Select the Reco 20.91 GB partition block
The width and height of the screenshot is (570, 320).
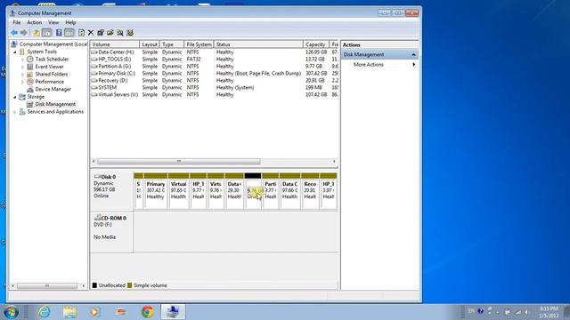310,191
